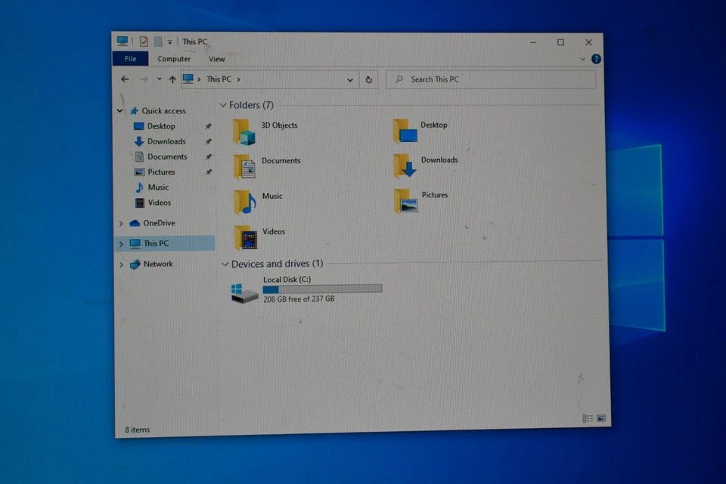Go up one level with Up arrow

(172, 79)
